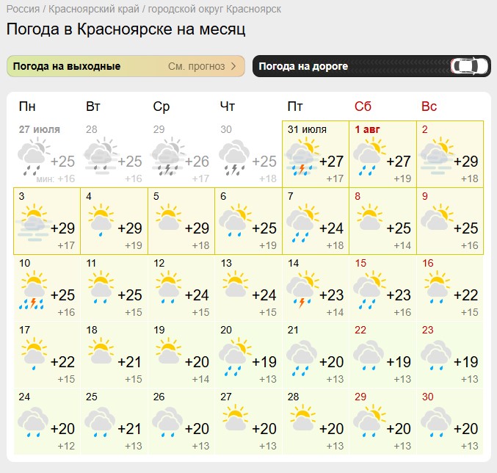Click the sunny cloud icon on August 27
Image resolution: width=497 pixels, height=473 pixels.
pos(235,417)
